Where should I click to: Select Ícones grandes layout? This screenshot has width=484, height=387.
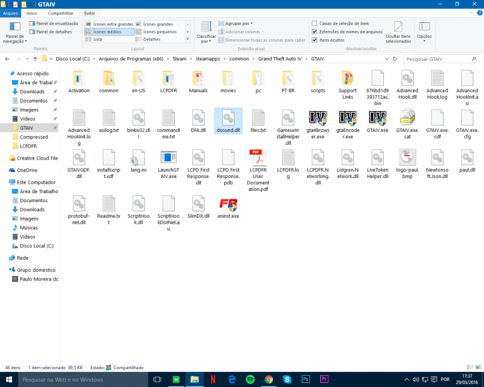[x=154, y=24]
